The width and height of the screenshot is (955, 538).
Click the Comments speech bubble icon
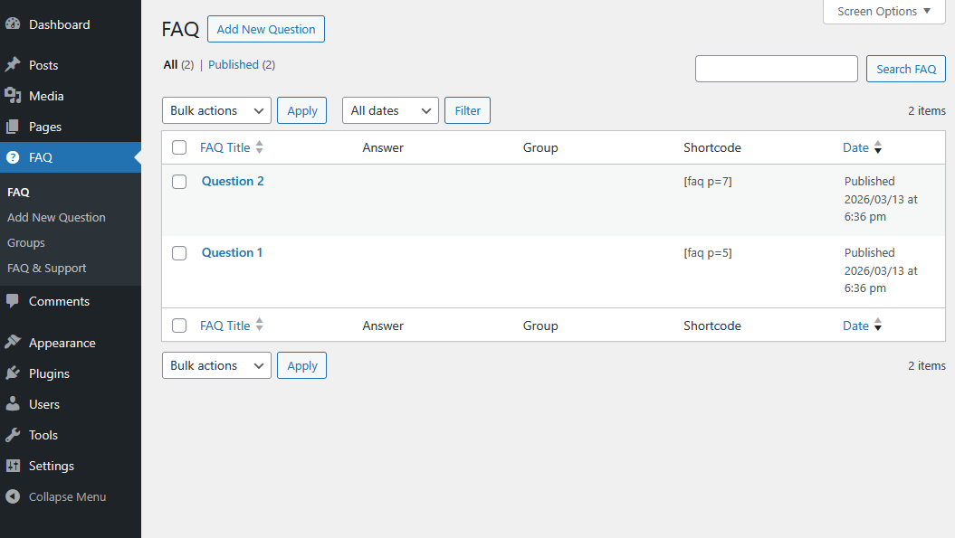12,300
